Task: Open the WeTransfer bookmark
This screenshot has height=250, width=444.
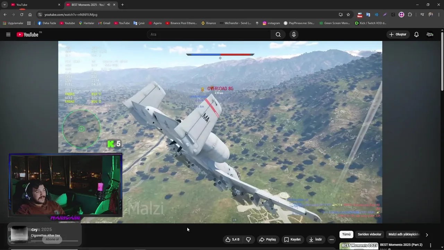Action: 235,23
